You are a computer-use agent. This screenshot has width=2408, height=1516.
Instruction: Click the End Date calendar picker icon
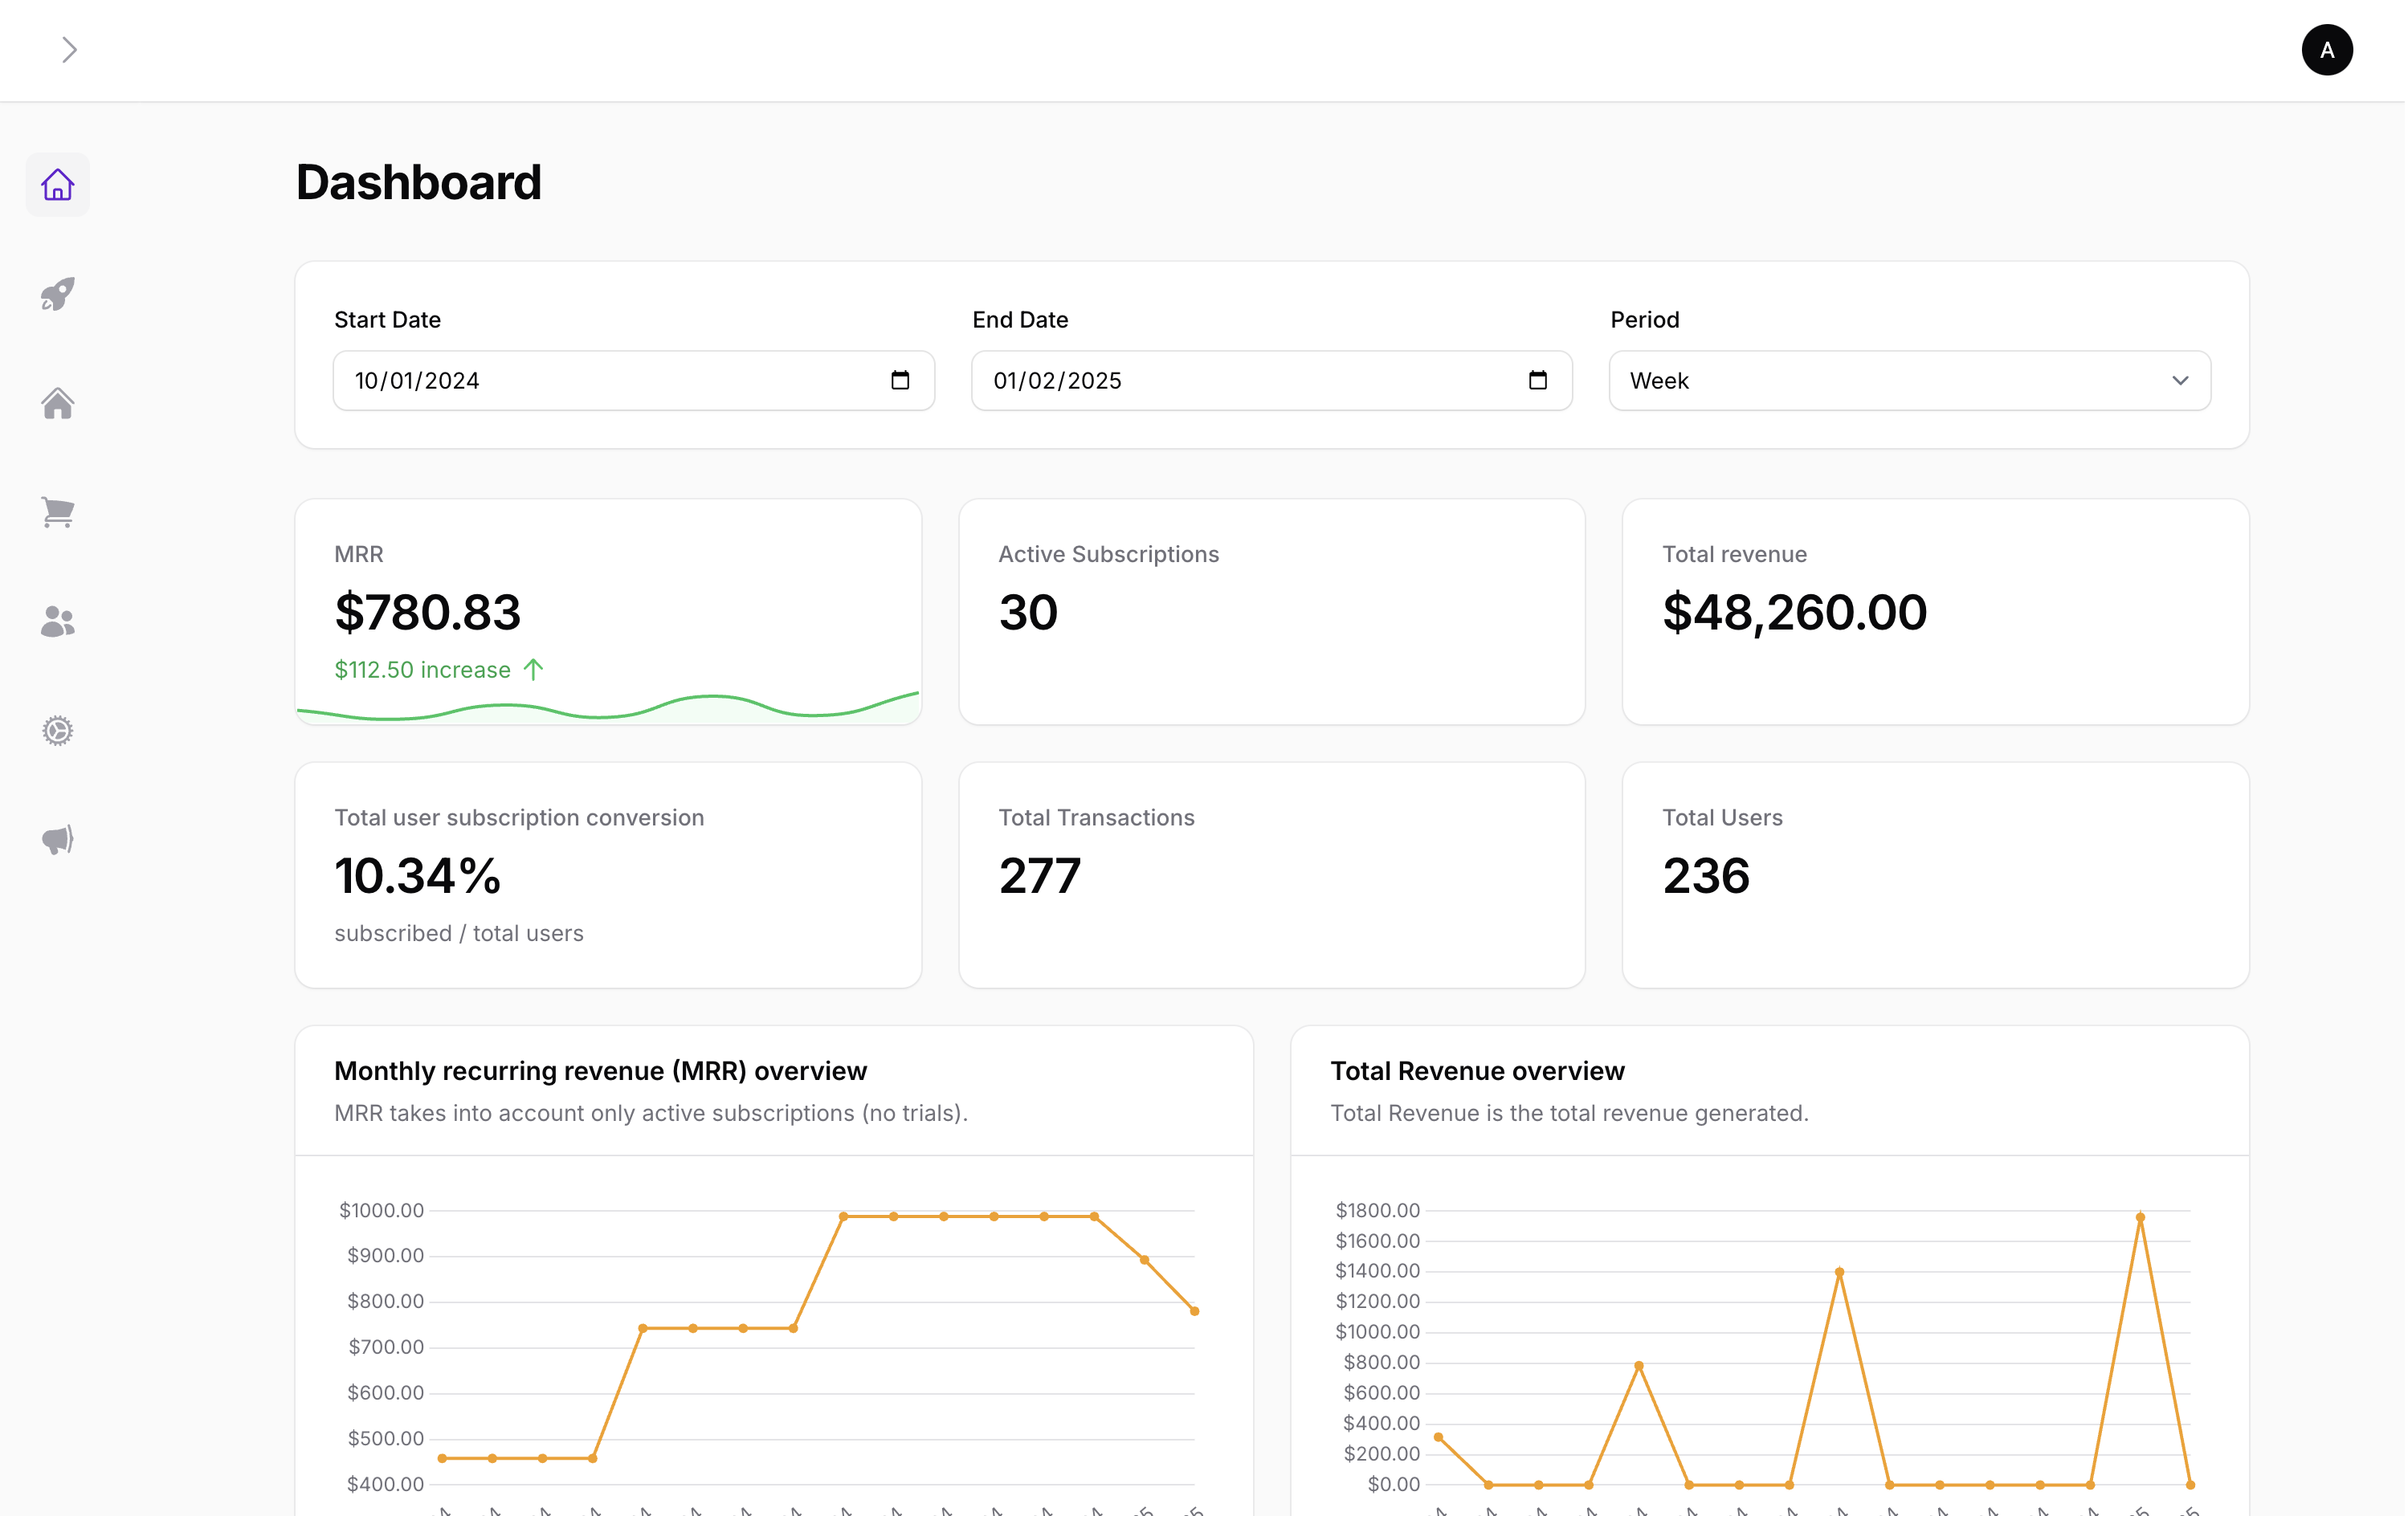click(1537, 380)
